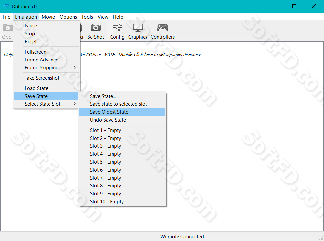
Task: Open the Movie menu
Action: click(x=49, y=17)
